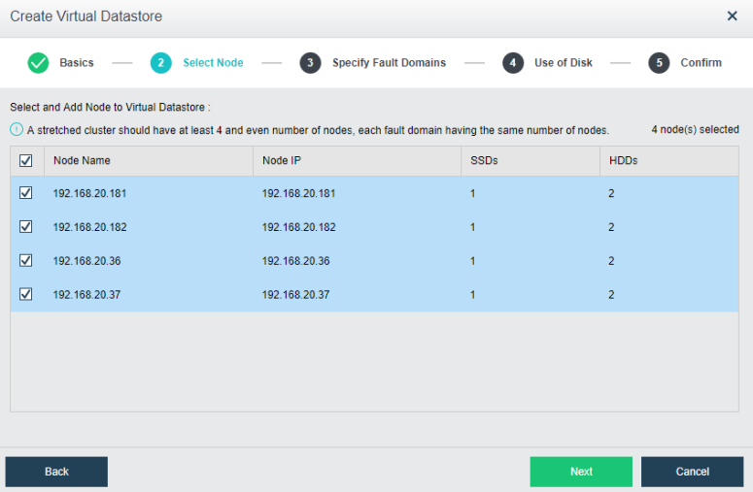Screen dimensions: 753x492
Task: Close the Create Virtual Datastore dialog
Action: pos(732,16)
